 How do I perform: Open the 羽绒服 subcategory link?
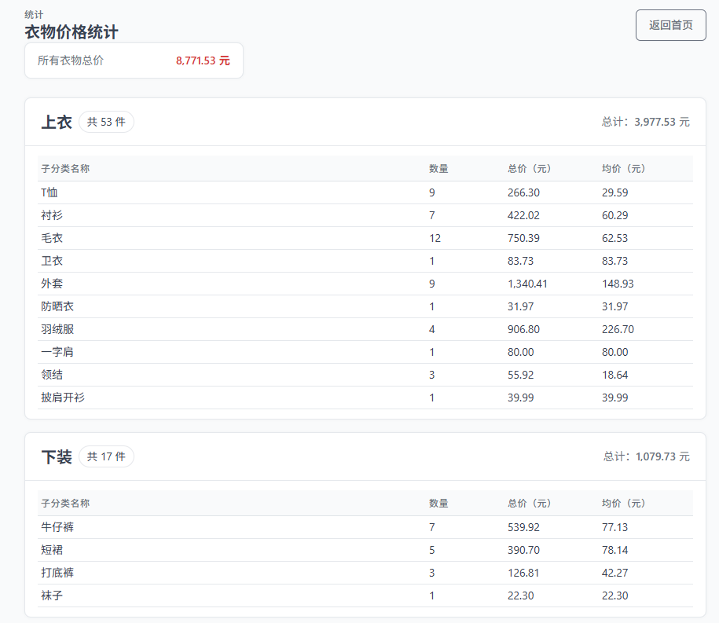[x=56, y=329]
